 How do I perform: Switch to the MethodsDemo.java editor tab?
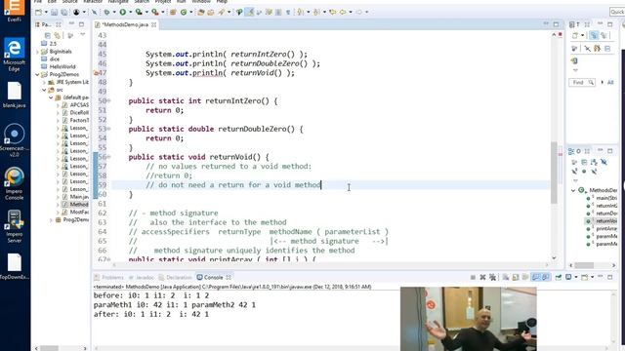(x=126, y=24)
